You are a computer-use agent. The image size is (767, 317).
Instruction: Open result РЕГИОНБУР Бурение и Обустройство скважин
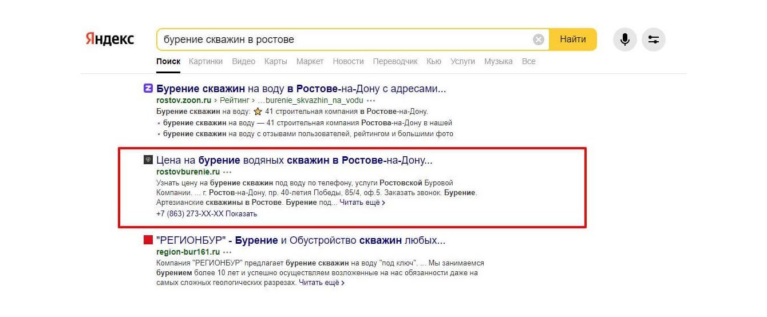[301, 240]
